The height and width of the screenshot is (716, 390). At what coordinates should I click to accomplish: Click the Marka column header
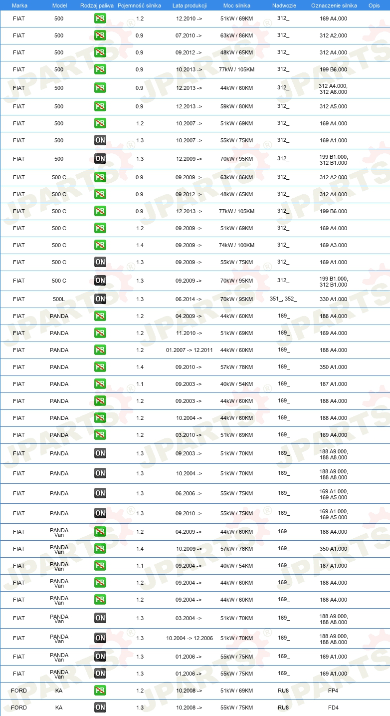click(x=19, y=5)
